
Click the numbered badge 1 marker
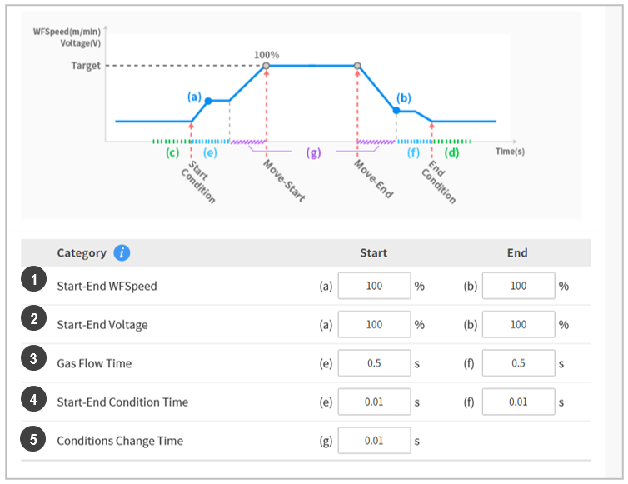tap(33, 282)
